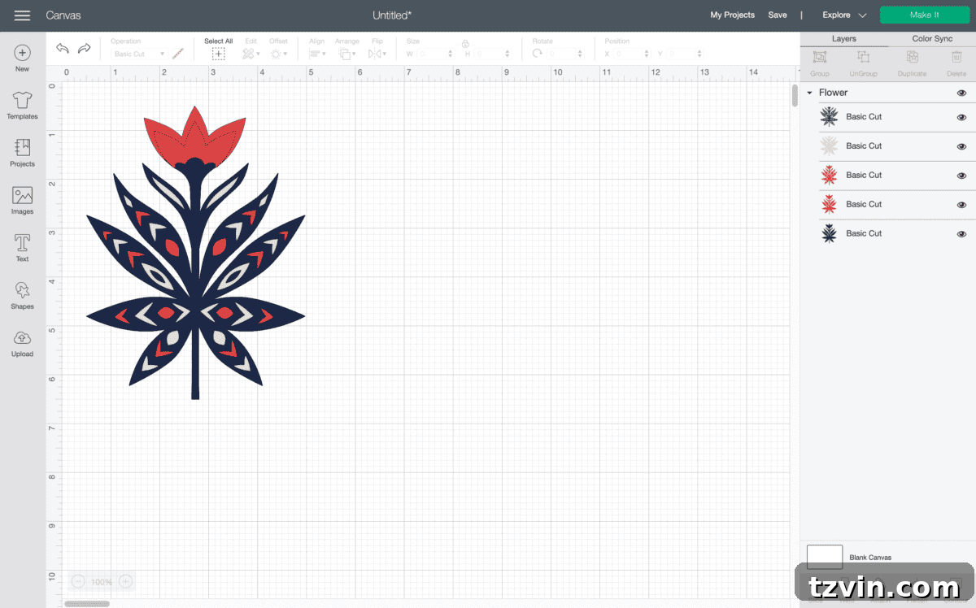Click the Offset tool icon

click(276, 54)
